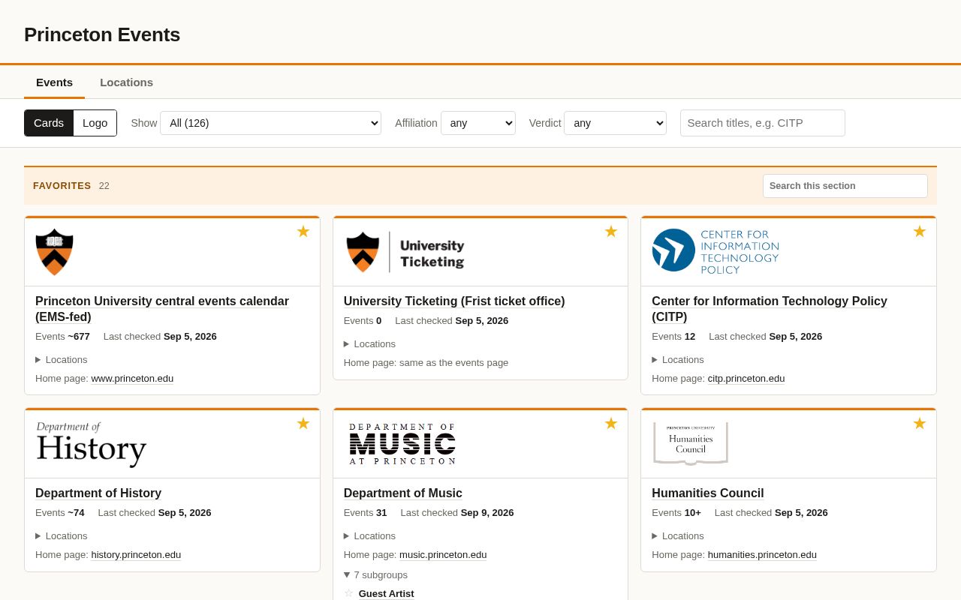The width and height of the screenshot is (961, 600).
Task: Toggle favorite star on Department of History
Action: [303, 424]
